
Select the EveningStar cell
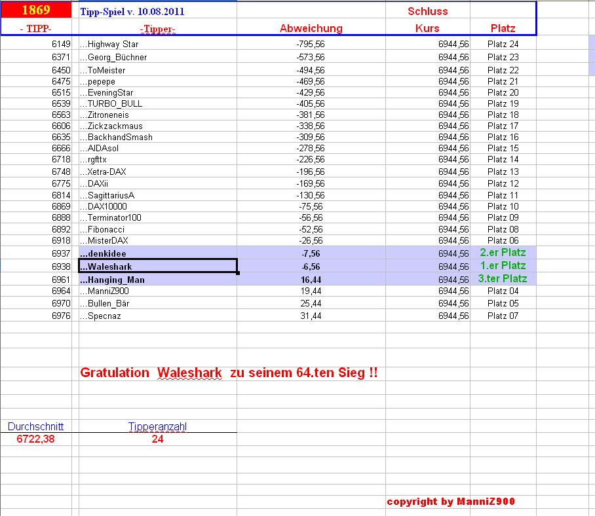(157, 92)
